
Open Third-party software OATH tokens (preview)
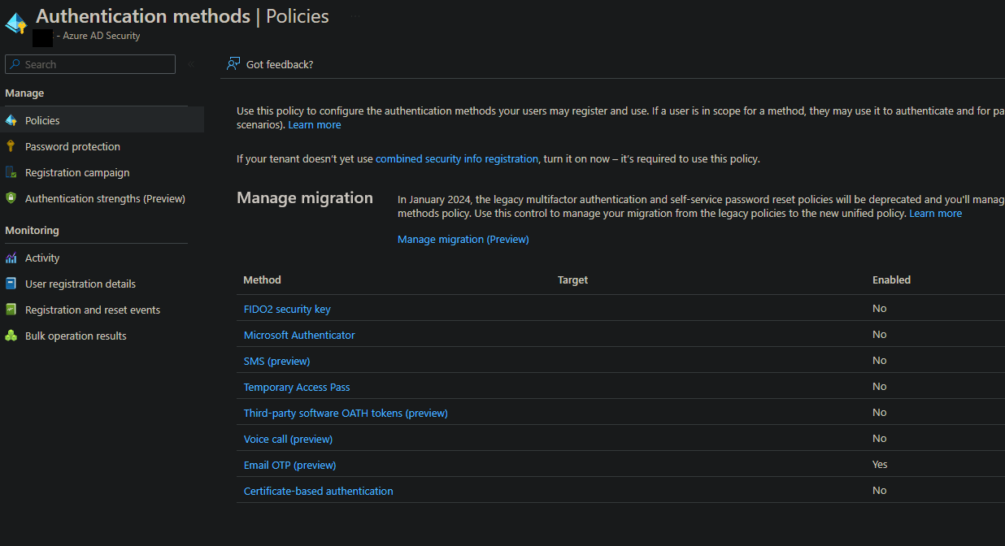[x=346, y=413]
